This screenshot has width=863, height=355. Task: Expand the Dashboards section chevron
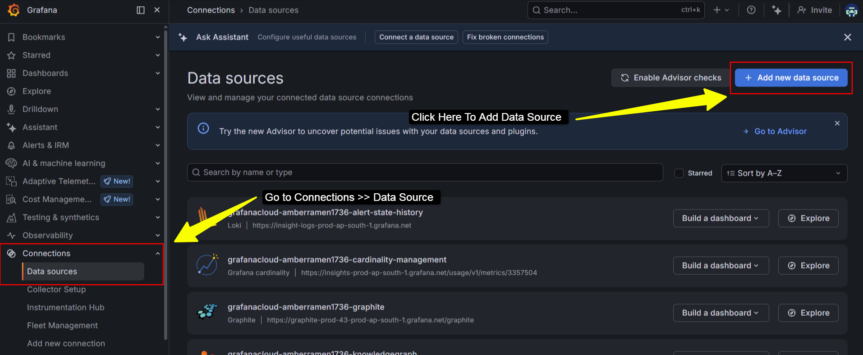(158, 73)
